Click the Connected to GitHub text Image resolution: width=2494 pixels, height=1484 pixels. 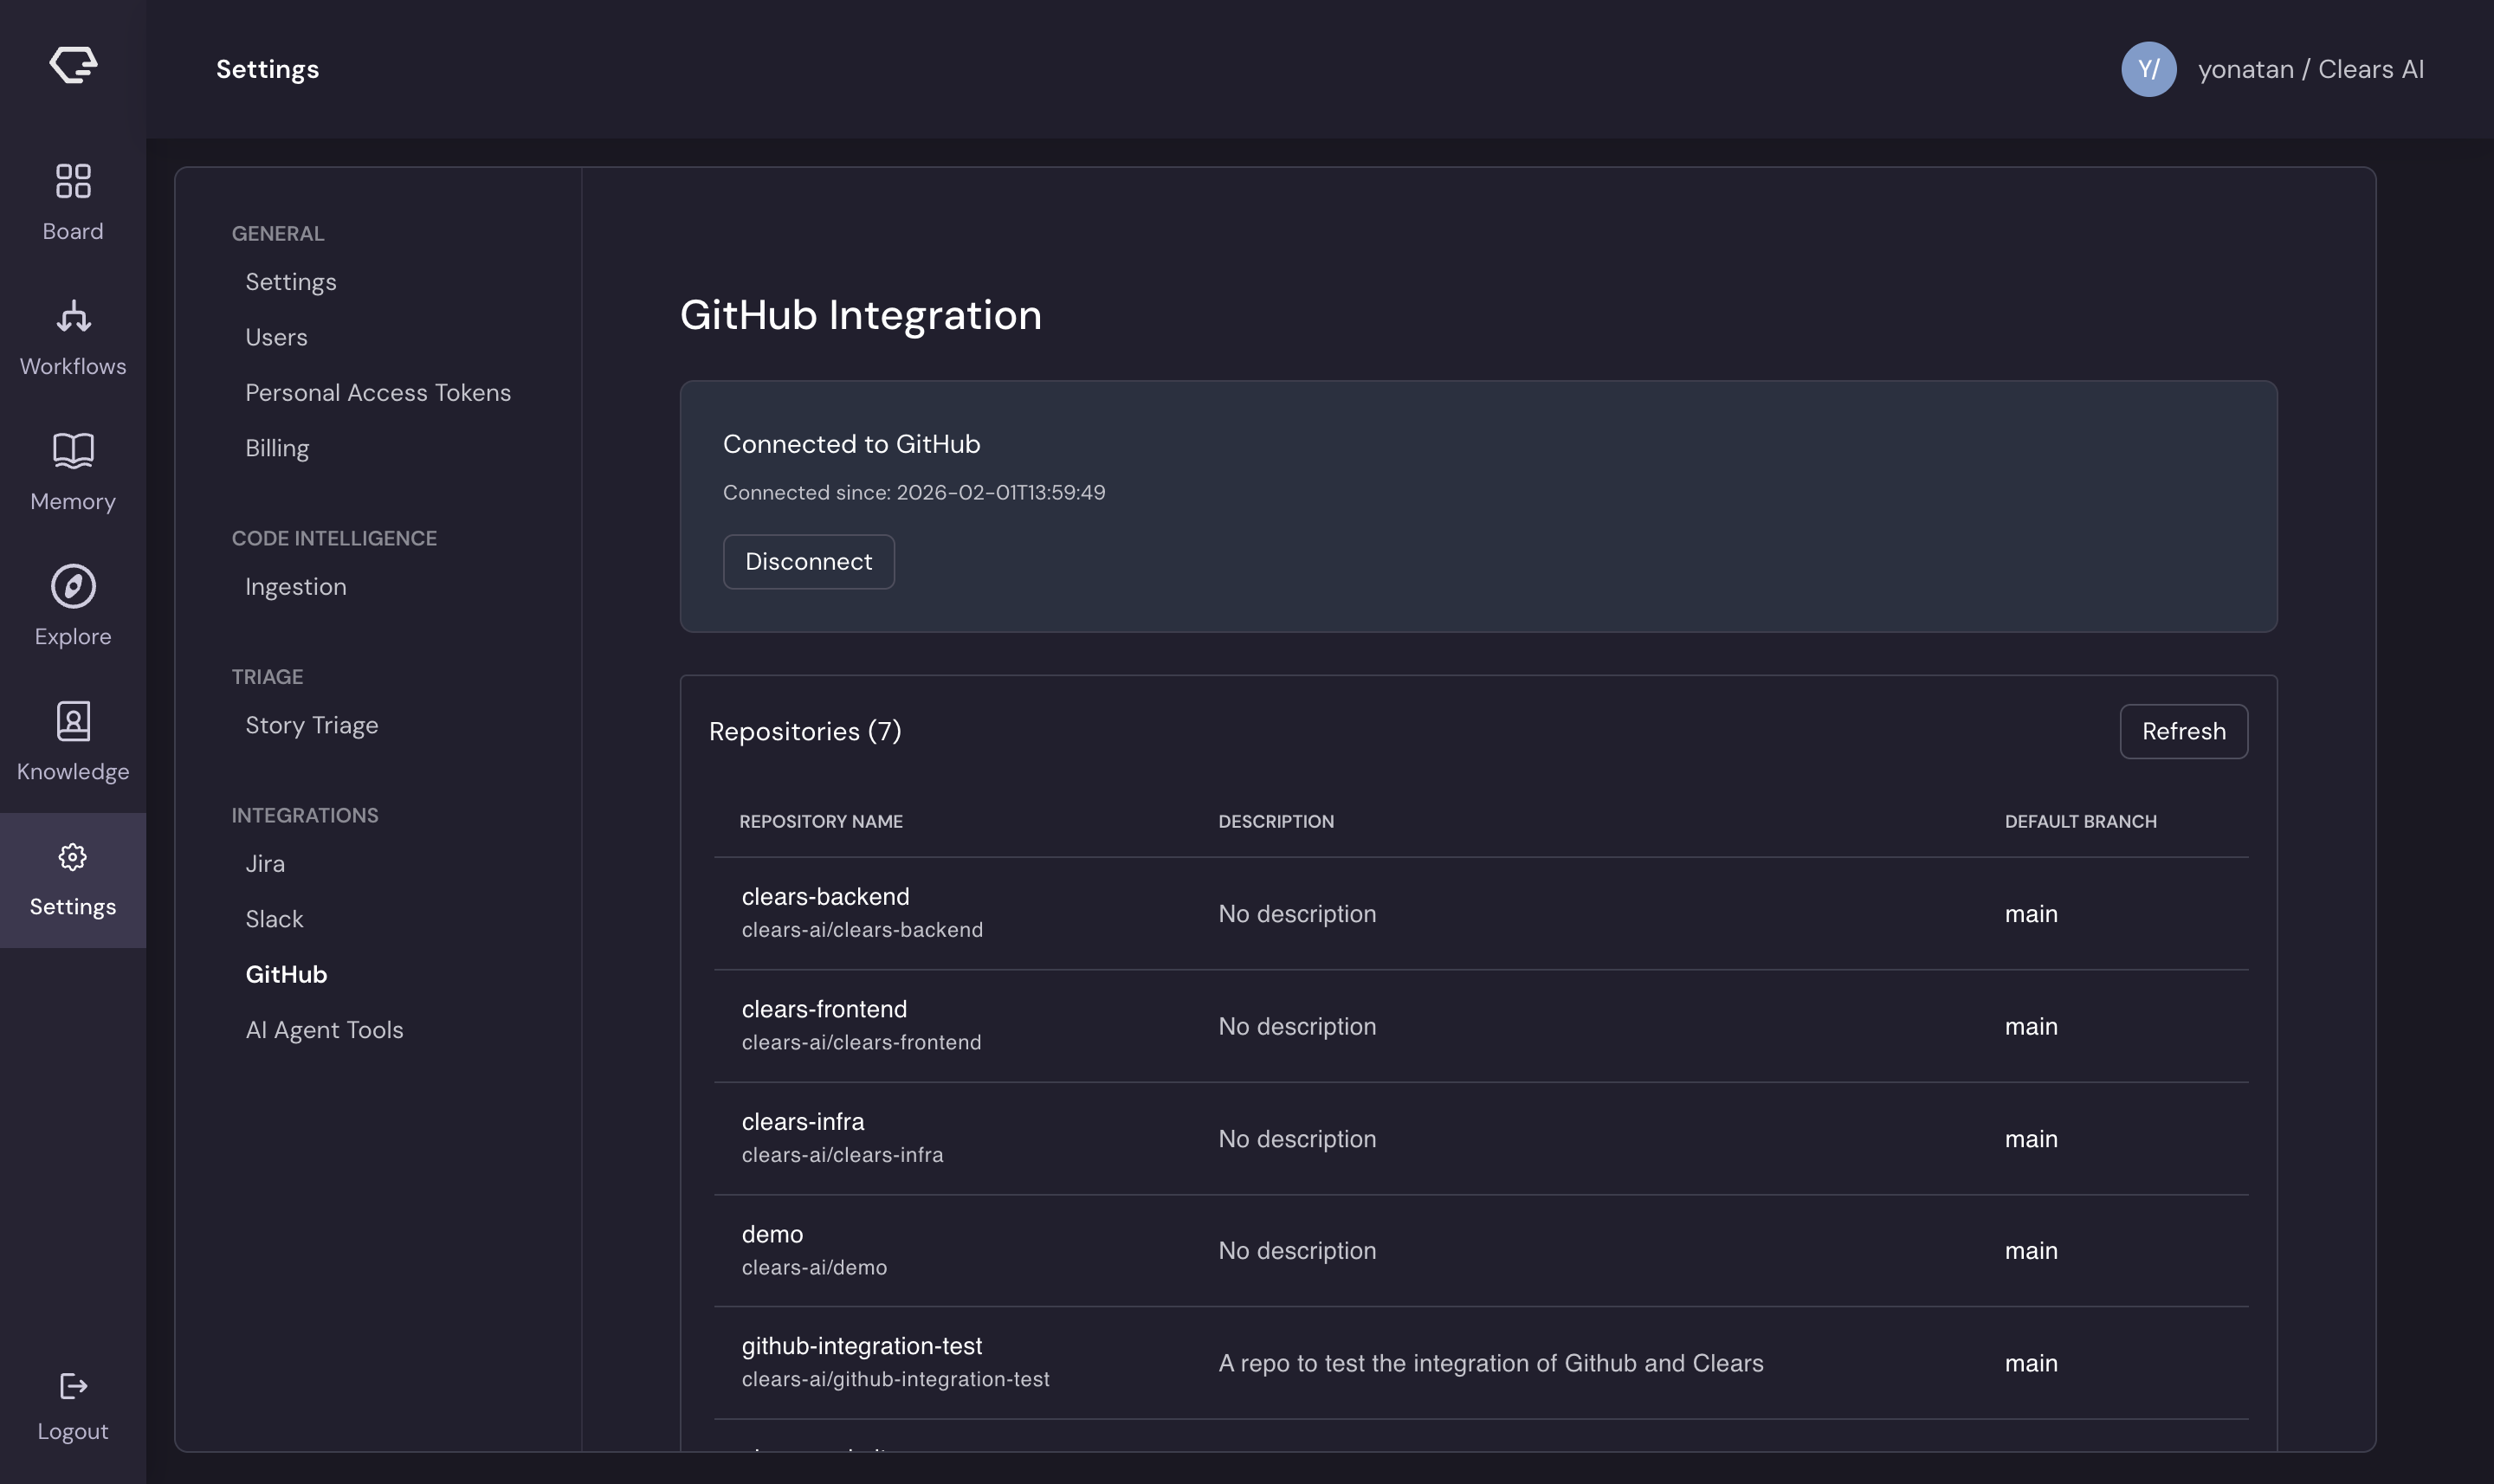pos(851,444)
